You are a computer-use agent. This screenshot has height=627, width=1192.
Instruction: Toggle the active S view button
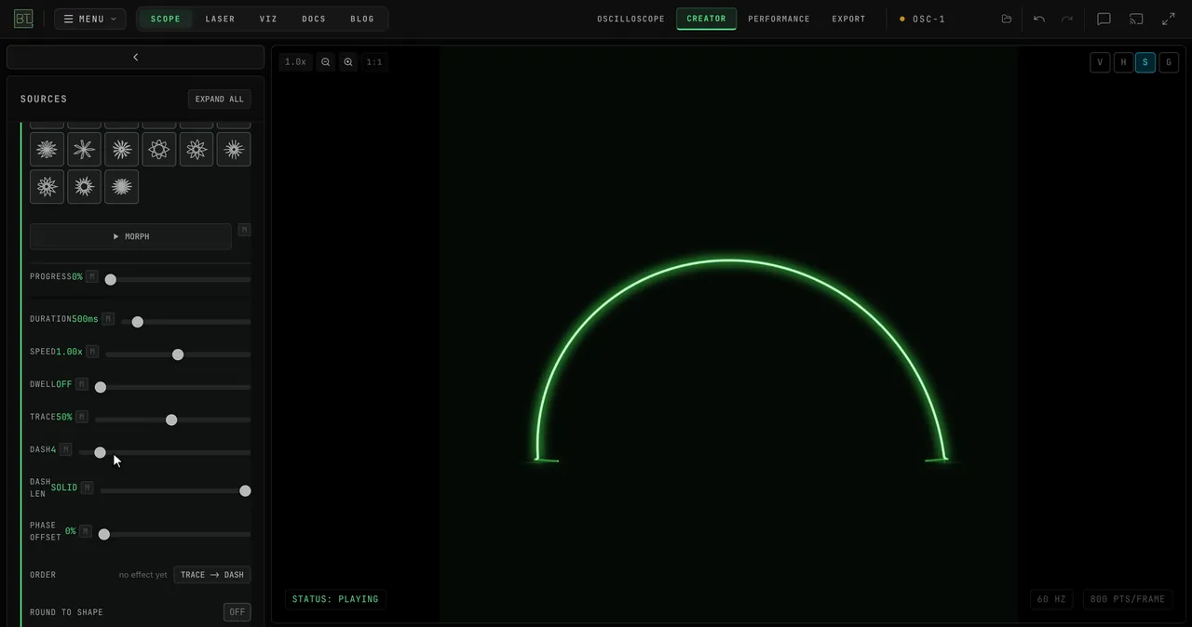[x=1145, y=62]
